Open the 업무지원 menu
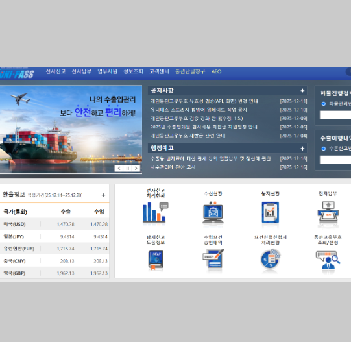This screenshot has width=351, height=342. click(x=108, y=71)
